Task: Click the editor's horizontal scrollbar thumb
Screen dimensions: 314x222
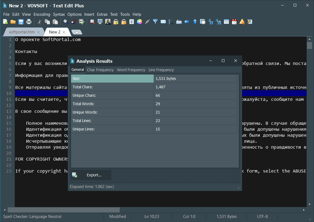Action: click(x=63, y=210)
